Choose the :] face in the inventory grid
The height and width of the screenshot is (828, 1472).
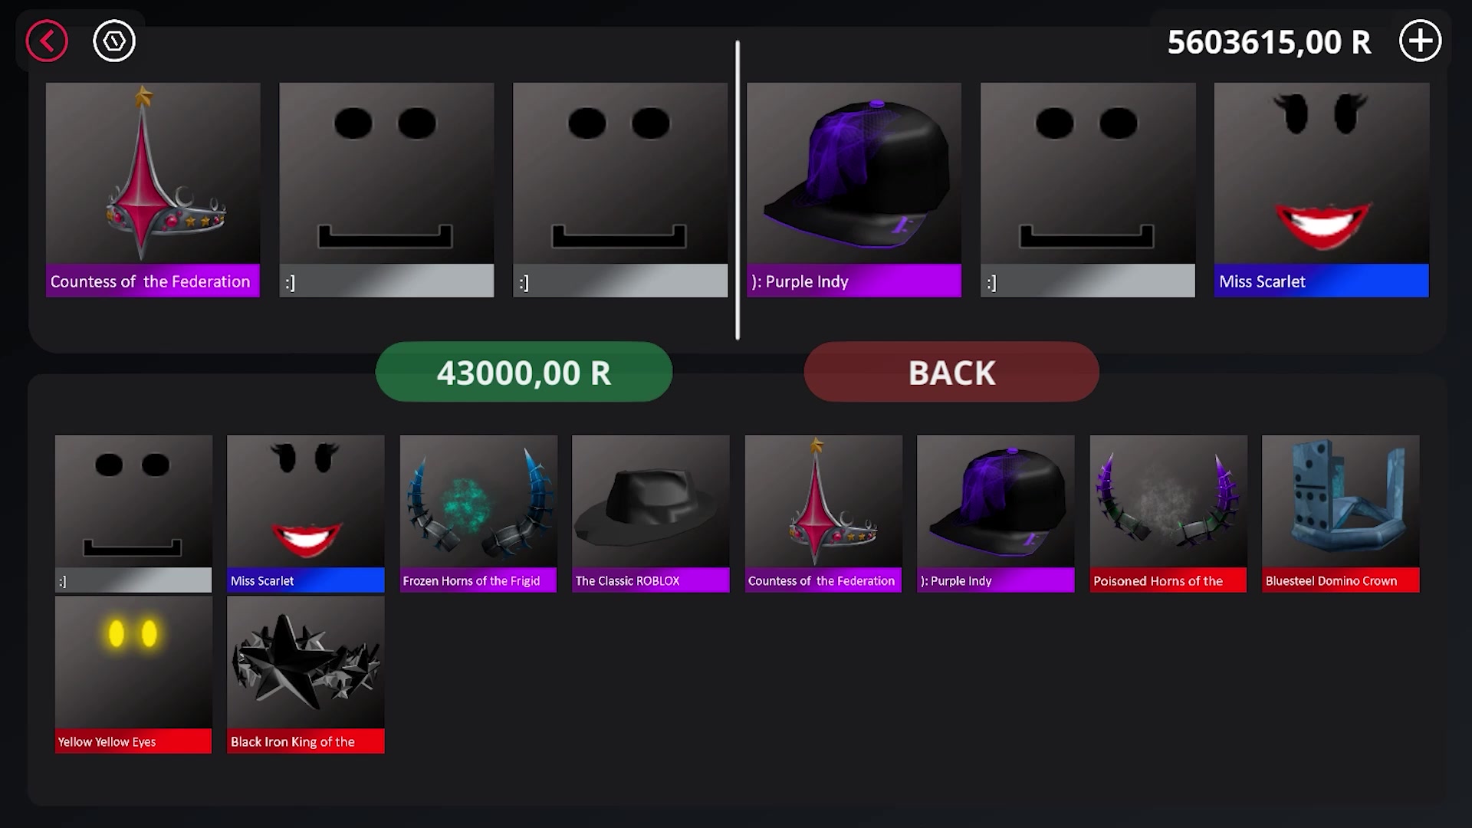(x=133, y=514)
